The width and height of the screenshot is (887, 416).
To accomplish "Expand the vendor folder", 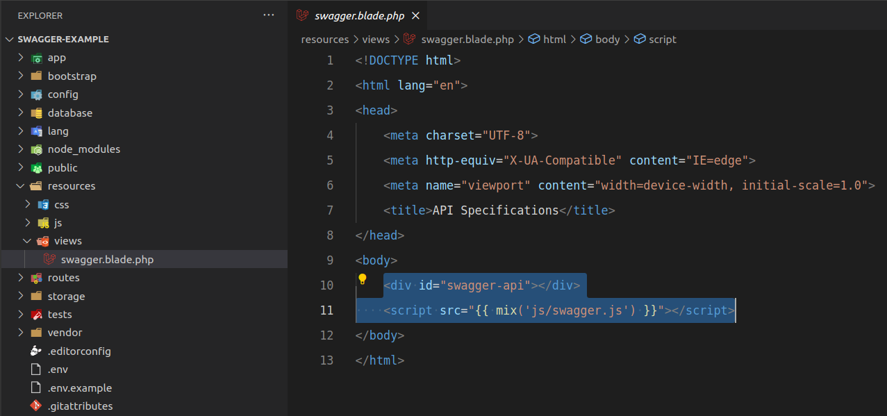I will [x=22, y=332].
